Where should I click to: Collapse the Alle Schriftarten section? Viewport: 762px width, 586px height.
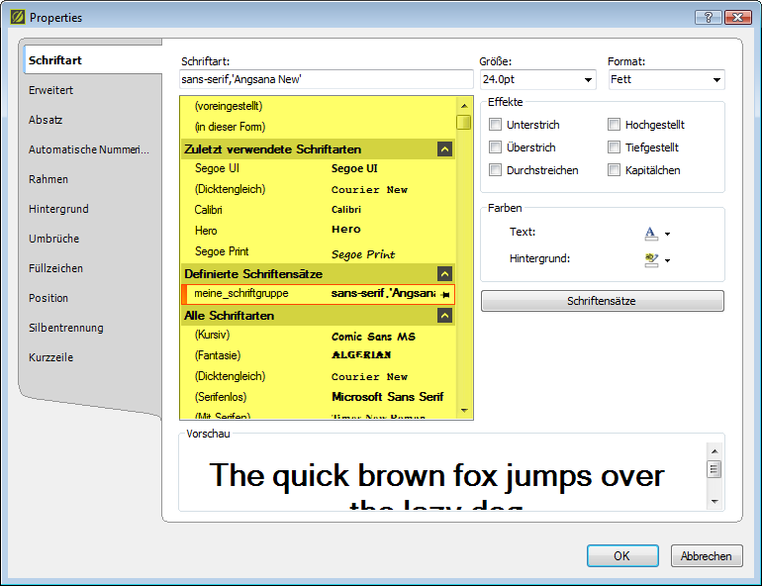444,316
